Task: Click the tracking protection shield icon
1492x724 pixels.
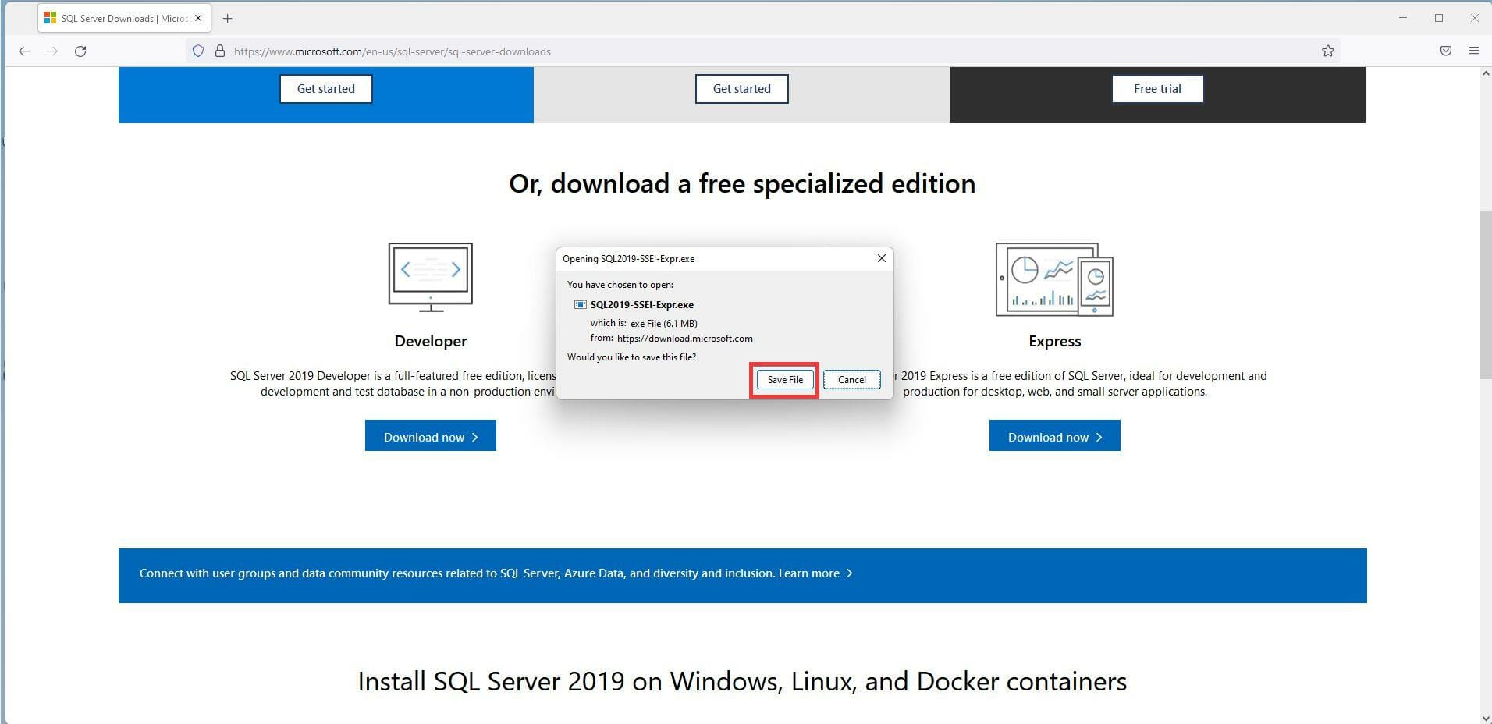Action: [198, 51]
